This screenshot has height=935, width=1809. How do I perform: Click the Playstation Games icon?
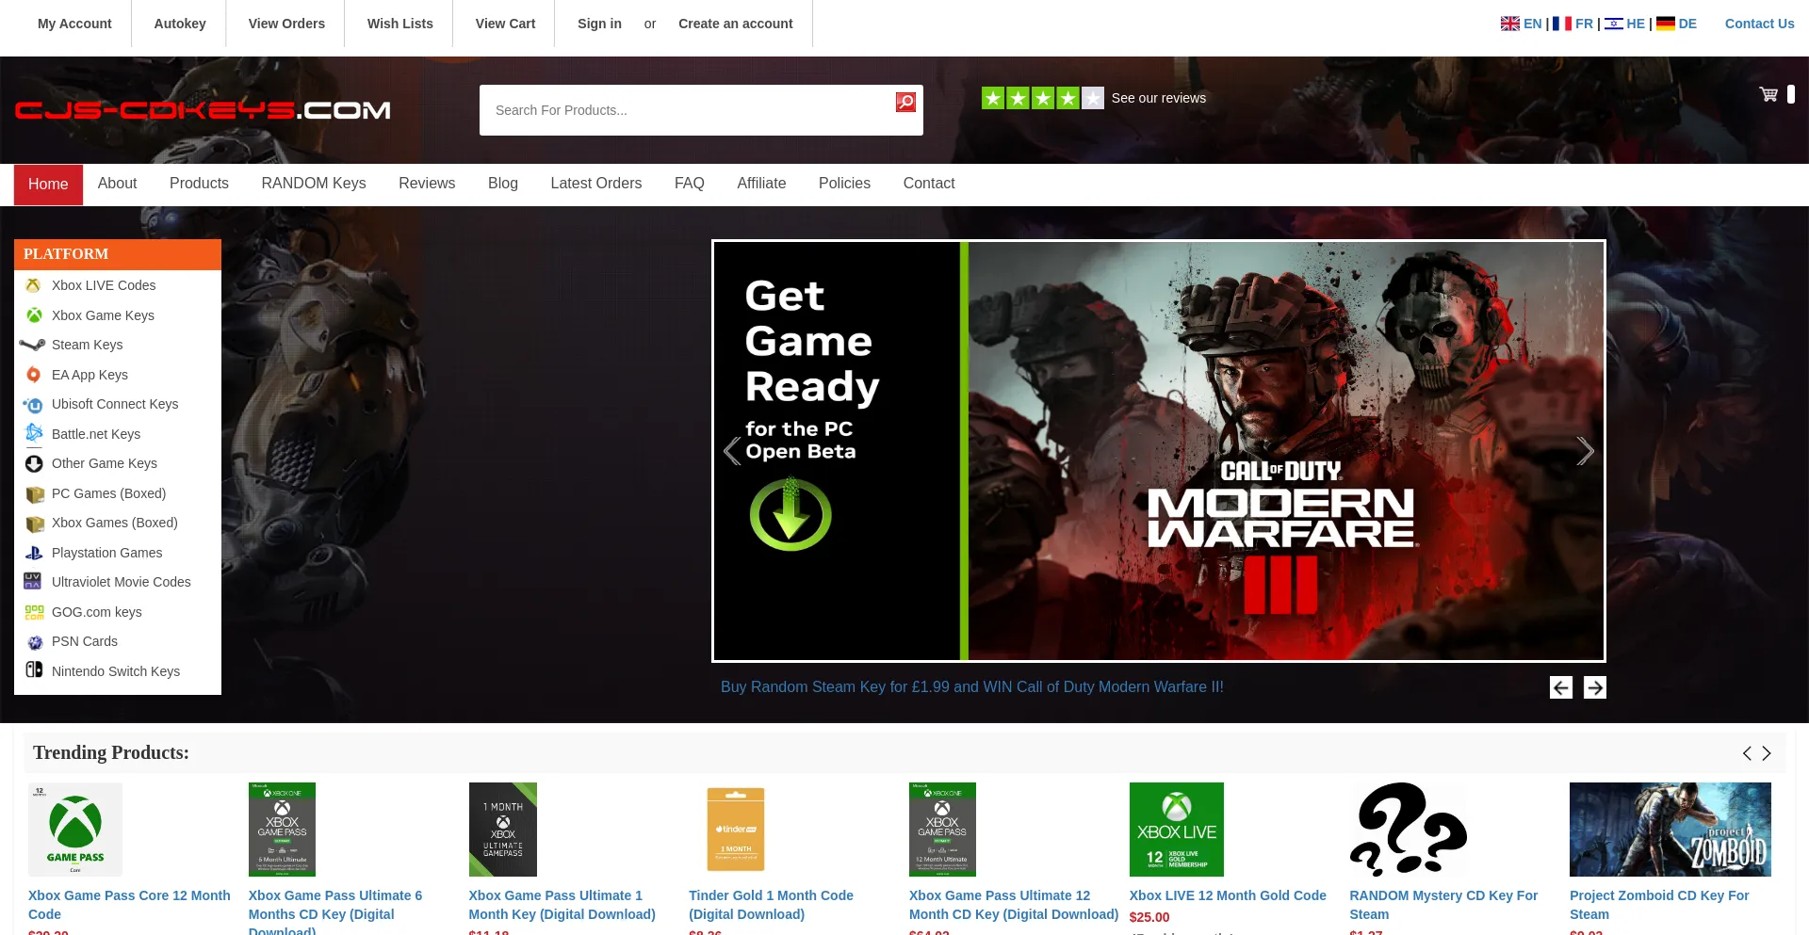[34, 553]
